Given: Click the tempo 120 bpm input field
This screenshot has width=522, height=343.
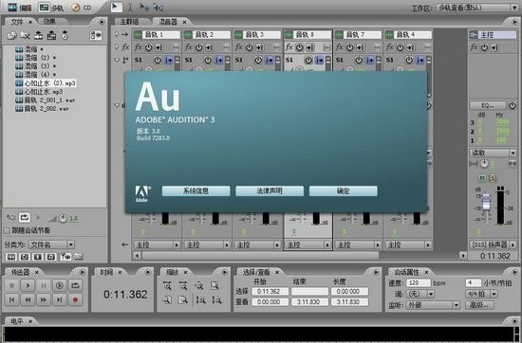Looking at the screenshot, I should [x=419, y=283].
